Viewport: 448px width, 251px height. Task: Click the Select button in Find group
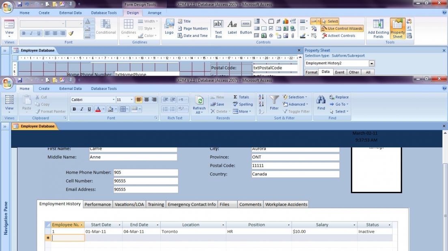[x=339, y=111]
